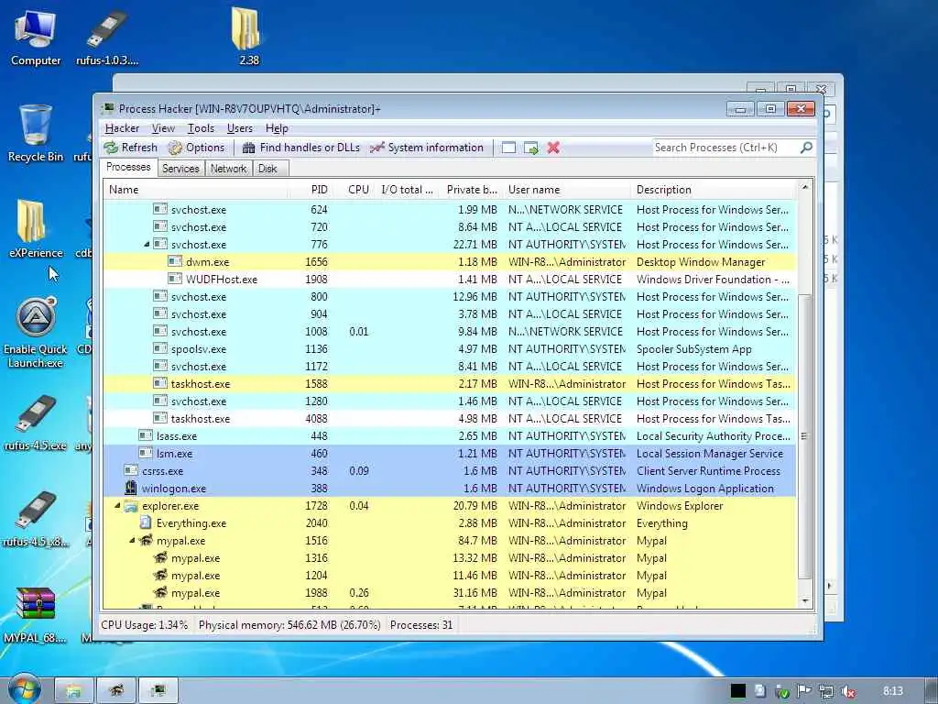The image size is (938, 704).
Task: Switch to the Services tab
Action: (180, 169)
